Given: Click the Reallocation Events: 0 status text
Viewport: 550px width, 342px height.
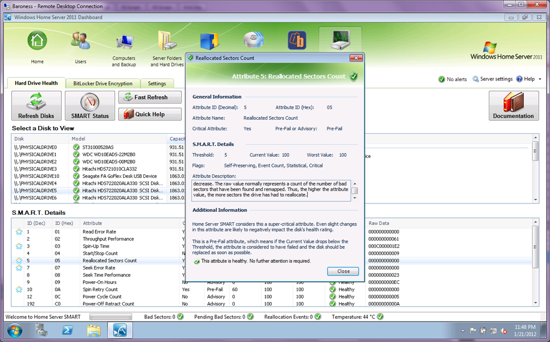Looking at the screenshot, I should point(288,317).
